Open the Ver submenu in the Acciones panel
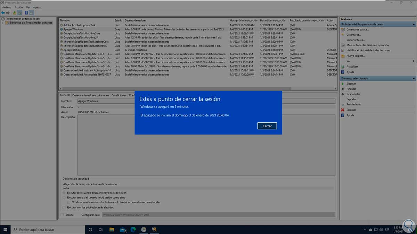Viewport: 417px width, 234px height. point(378,61)
